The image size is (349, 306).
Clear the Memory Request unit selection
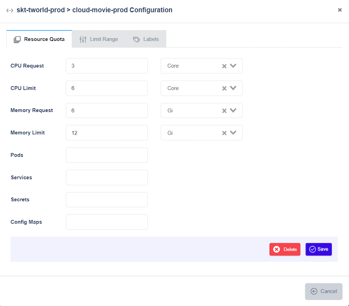(x=224, y=111)
